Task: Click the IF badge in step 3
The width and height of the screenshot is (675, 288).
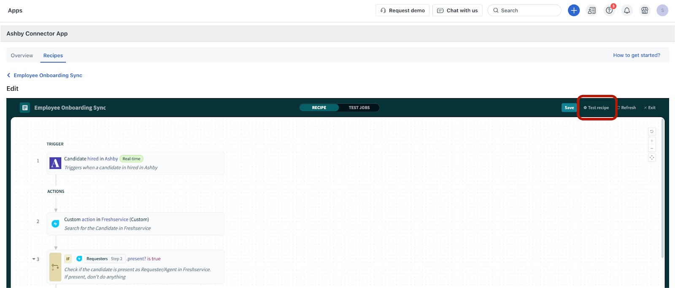Action: coord(68,259)
